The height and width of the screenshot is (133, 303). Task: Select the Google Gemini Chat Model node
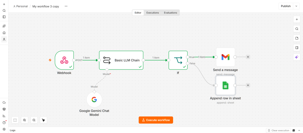(x=94, y=99)
